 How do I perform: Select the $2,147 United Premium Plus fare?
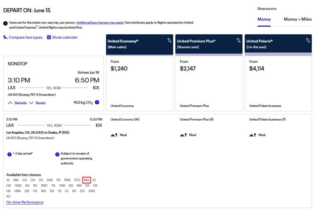209,84
